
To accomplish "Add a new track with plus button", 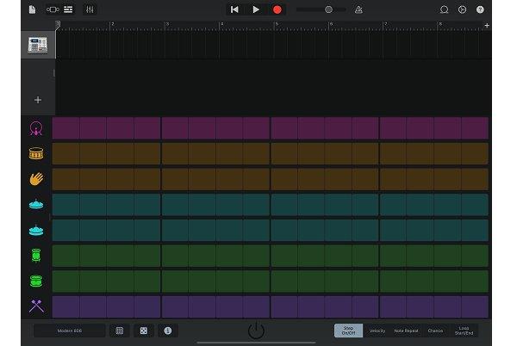I will (38, 100).
